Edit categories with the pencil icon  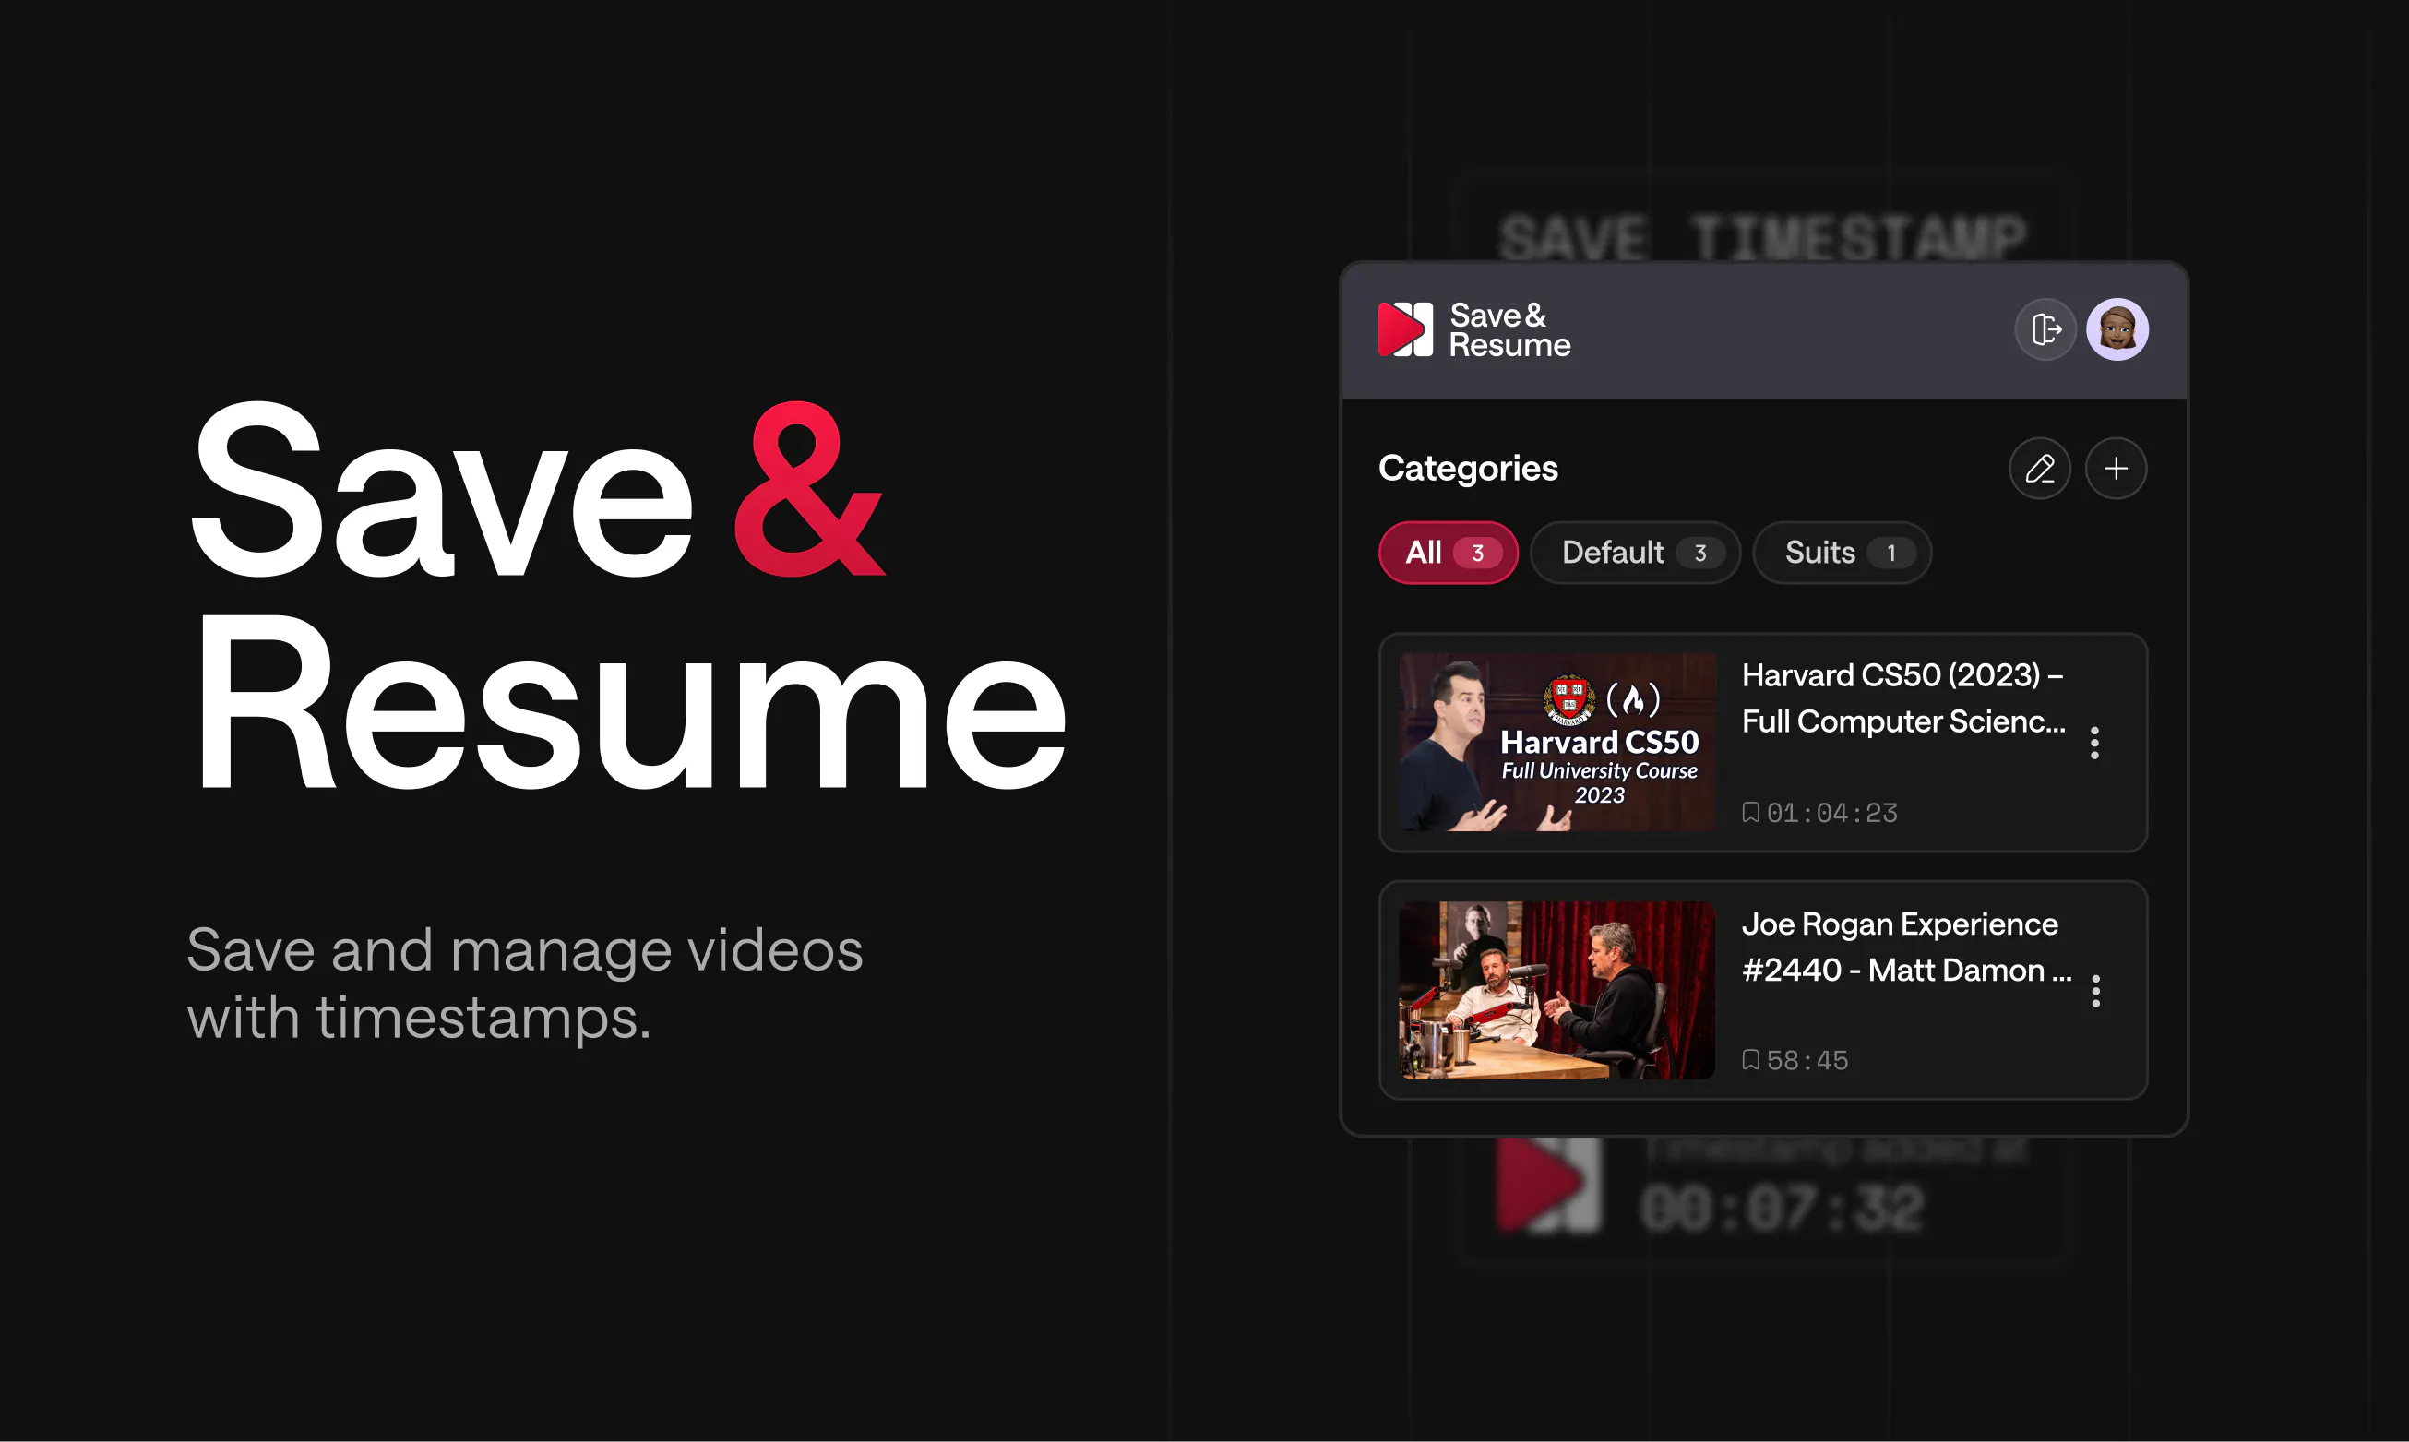pyautogui.click(x=2040, y=469)
